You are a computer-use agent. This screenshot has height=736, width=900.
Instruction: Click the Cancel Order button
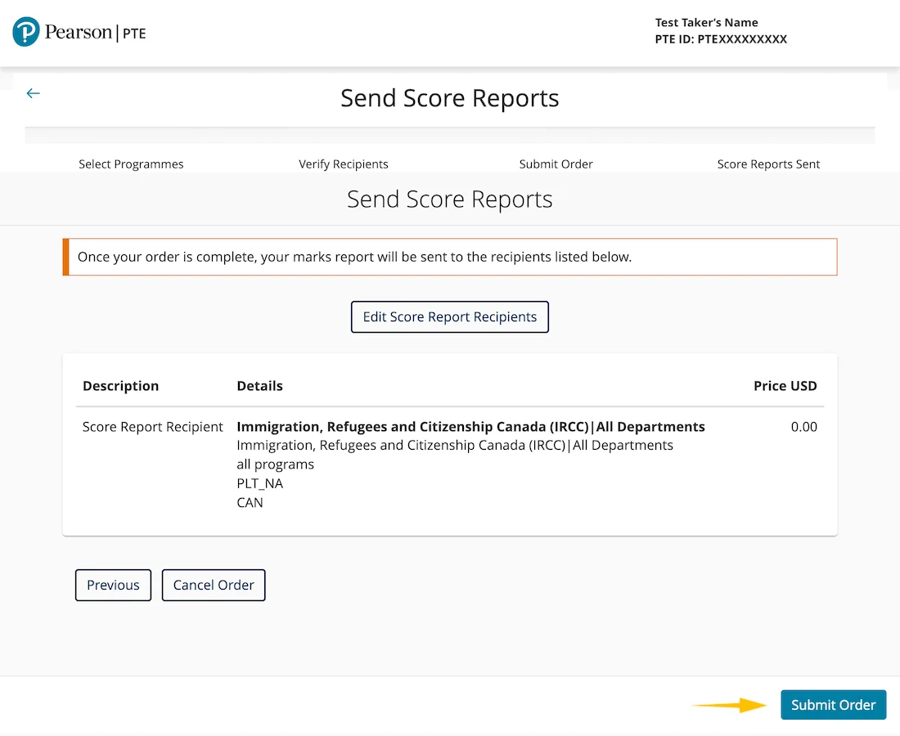[214, 586]
